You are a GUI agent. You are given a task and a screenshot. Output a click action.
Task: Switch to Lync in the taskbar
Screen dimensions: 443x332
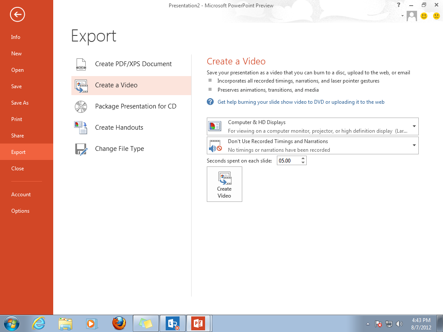coord(173,323)
